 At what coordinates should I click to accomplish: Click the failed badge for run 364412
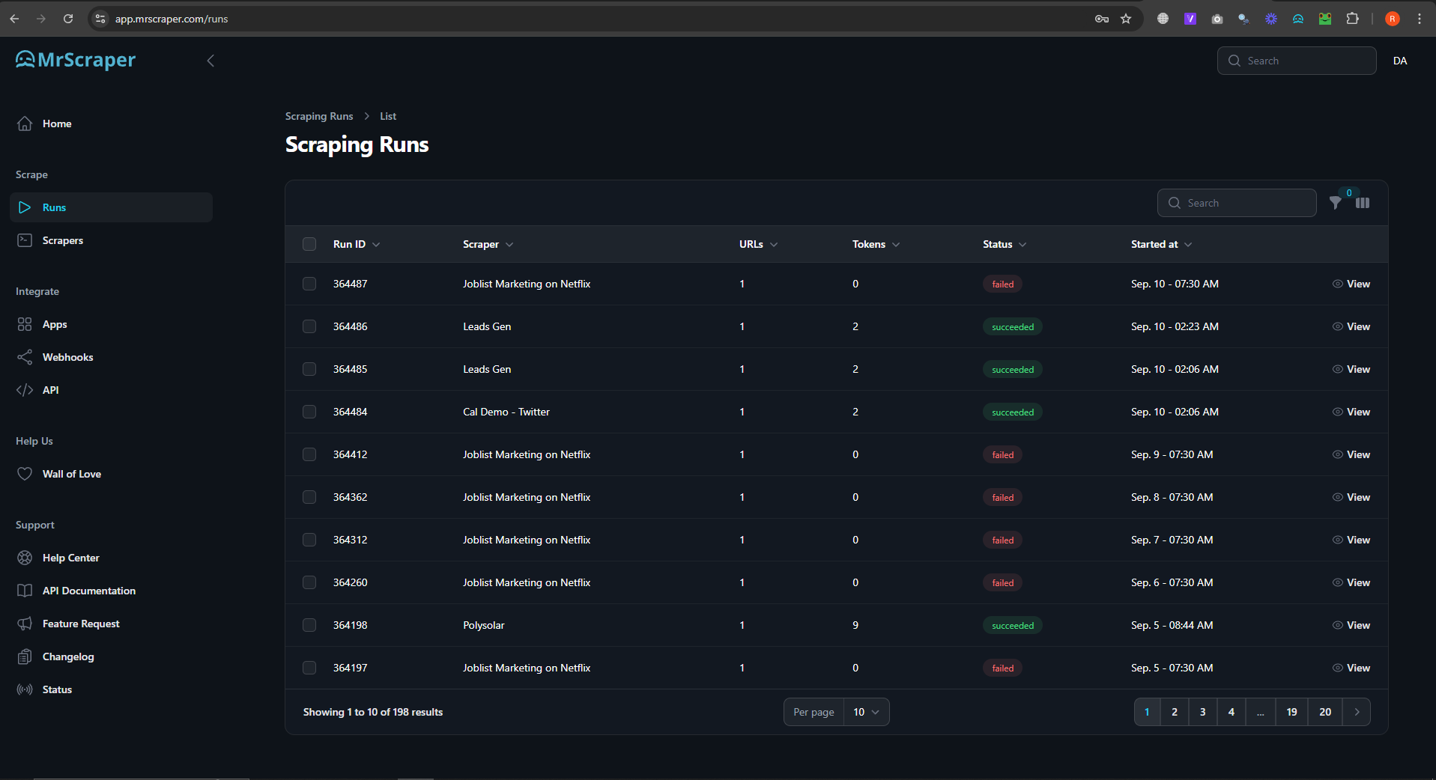1002,454
